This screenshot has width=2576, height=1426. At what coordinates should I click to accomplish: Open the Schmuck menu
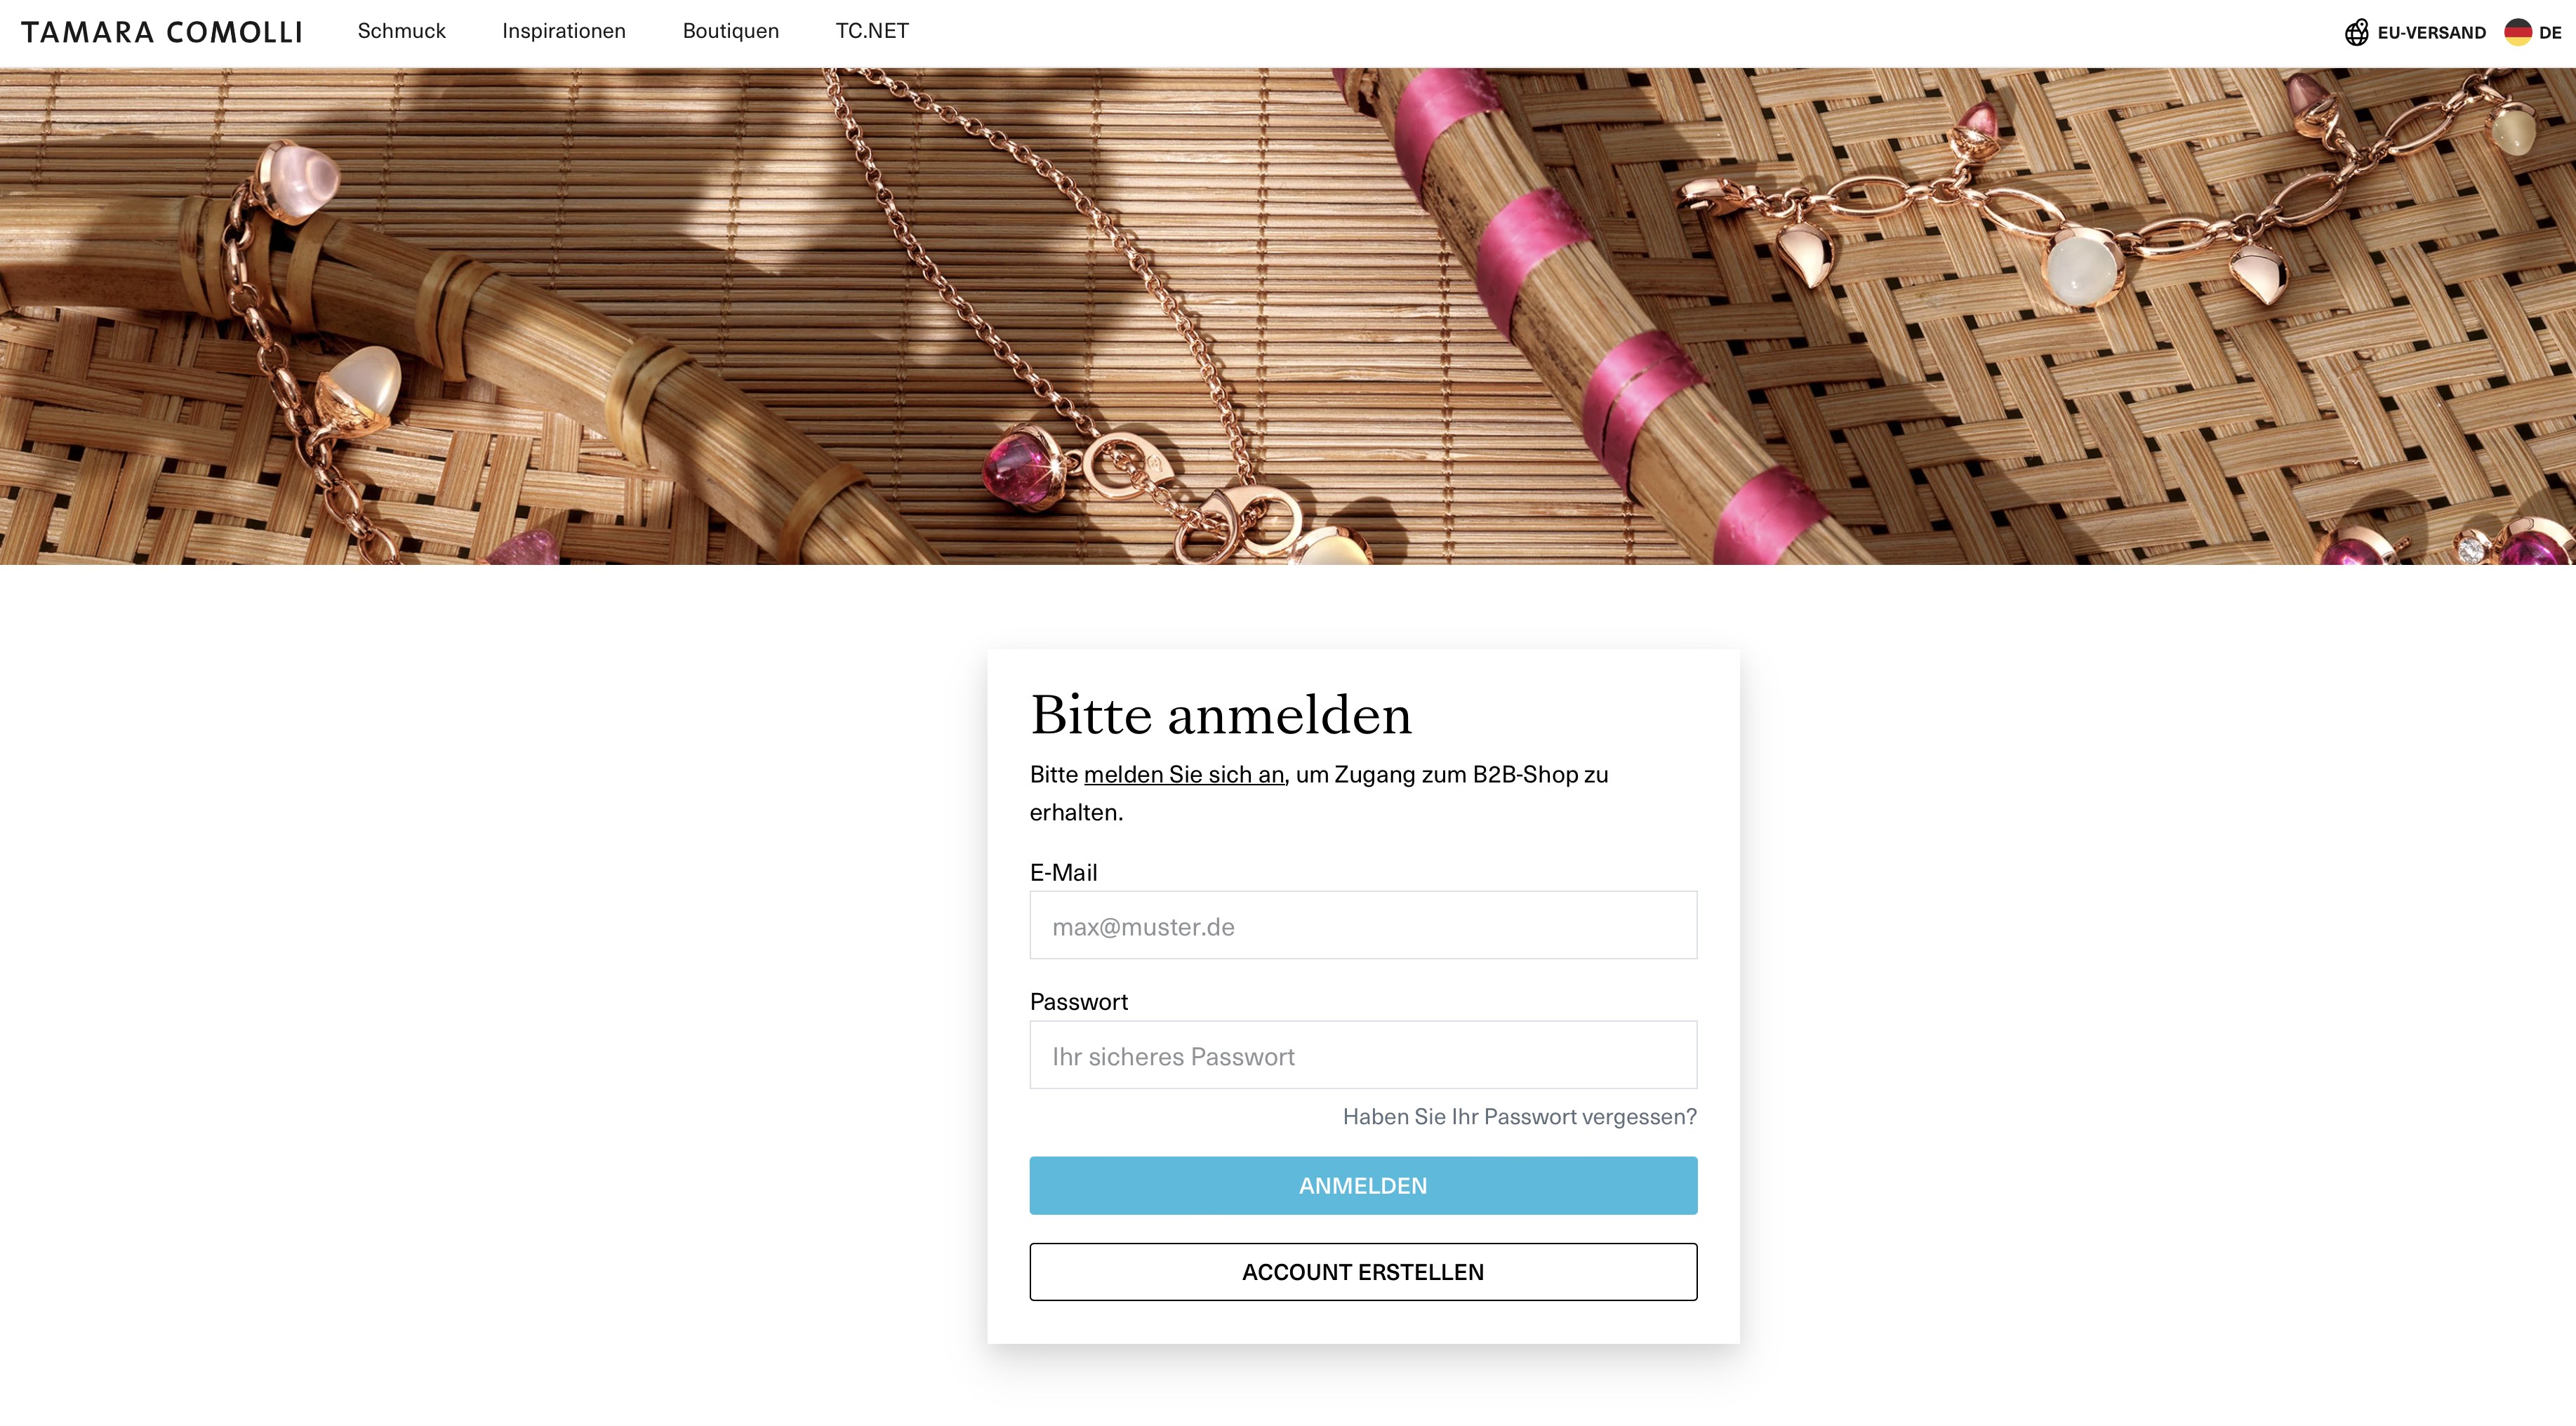401,31
